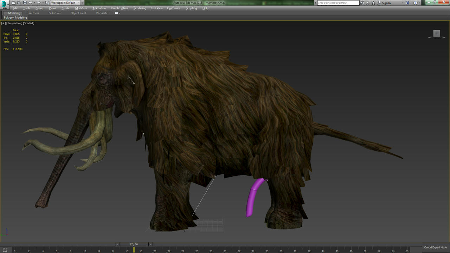
Task: Open the 3ds Max application menu logo
Action: [5, 5]
